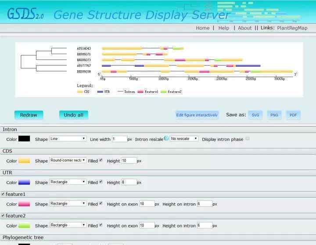This screenshot has height=245, width=316.
Task: Open the Intron rescale dropdown
Action: click(184, 139)
